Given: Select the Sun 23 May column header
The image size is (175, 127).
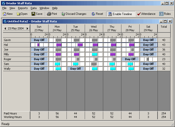Looking at the screenshot, I should [x=39, y=28].
